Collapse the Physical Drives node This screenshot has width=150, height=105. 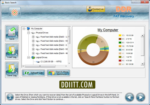pos(29,33)
